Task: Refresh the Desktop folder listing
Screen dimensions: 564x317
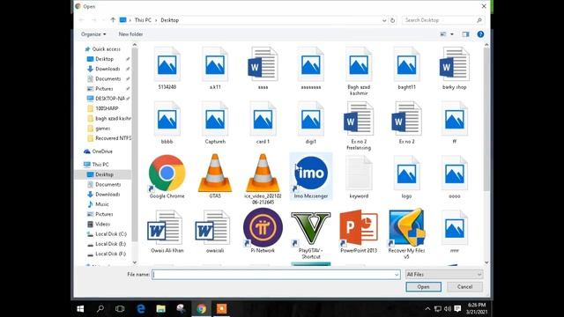Action: pyautogui.click(x=392, y=20)
